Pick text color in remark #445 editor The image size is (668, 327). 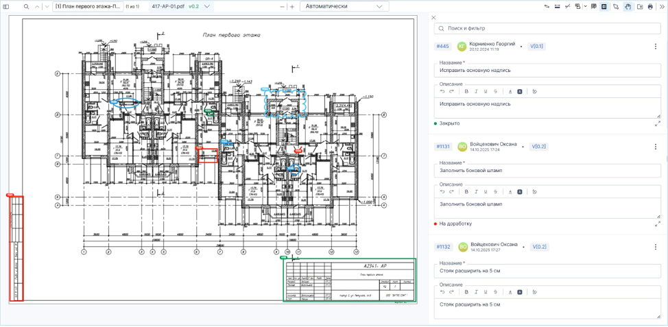point(510,91)
